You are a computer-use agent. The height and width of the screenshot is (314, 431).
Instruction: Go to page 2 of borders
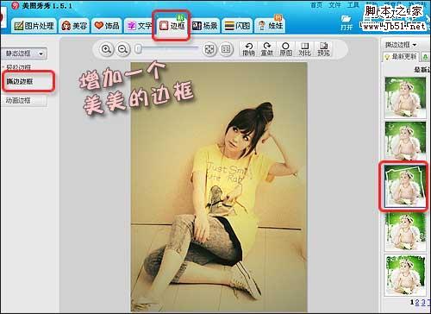pyautogui.click(x=417, y=302)
